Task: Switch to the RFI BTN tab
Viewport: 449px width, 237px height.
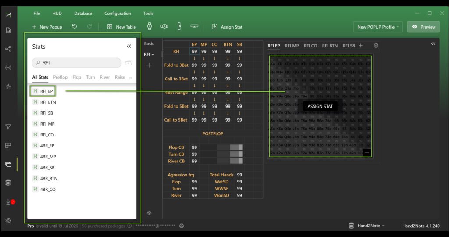Action: coord(330,46)
